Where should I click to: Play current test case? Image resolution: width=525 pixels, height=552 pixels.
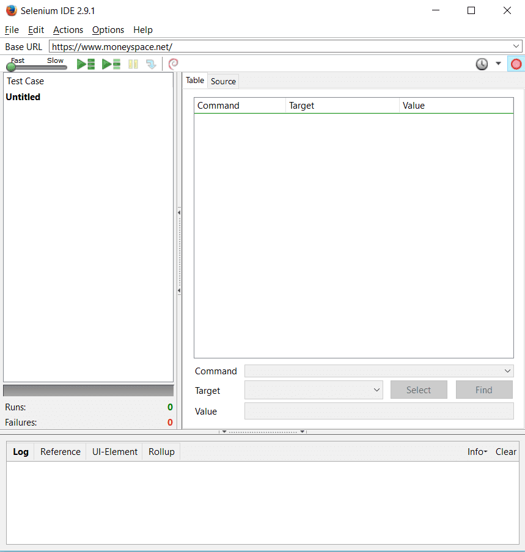(x=111, y=64)
